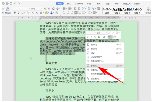Click the Text Effects outlined A icon
Viewport: 152px width, 102px height.
tap(41, 13)
